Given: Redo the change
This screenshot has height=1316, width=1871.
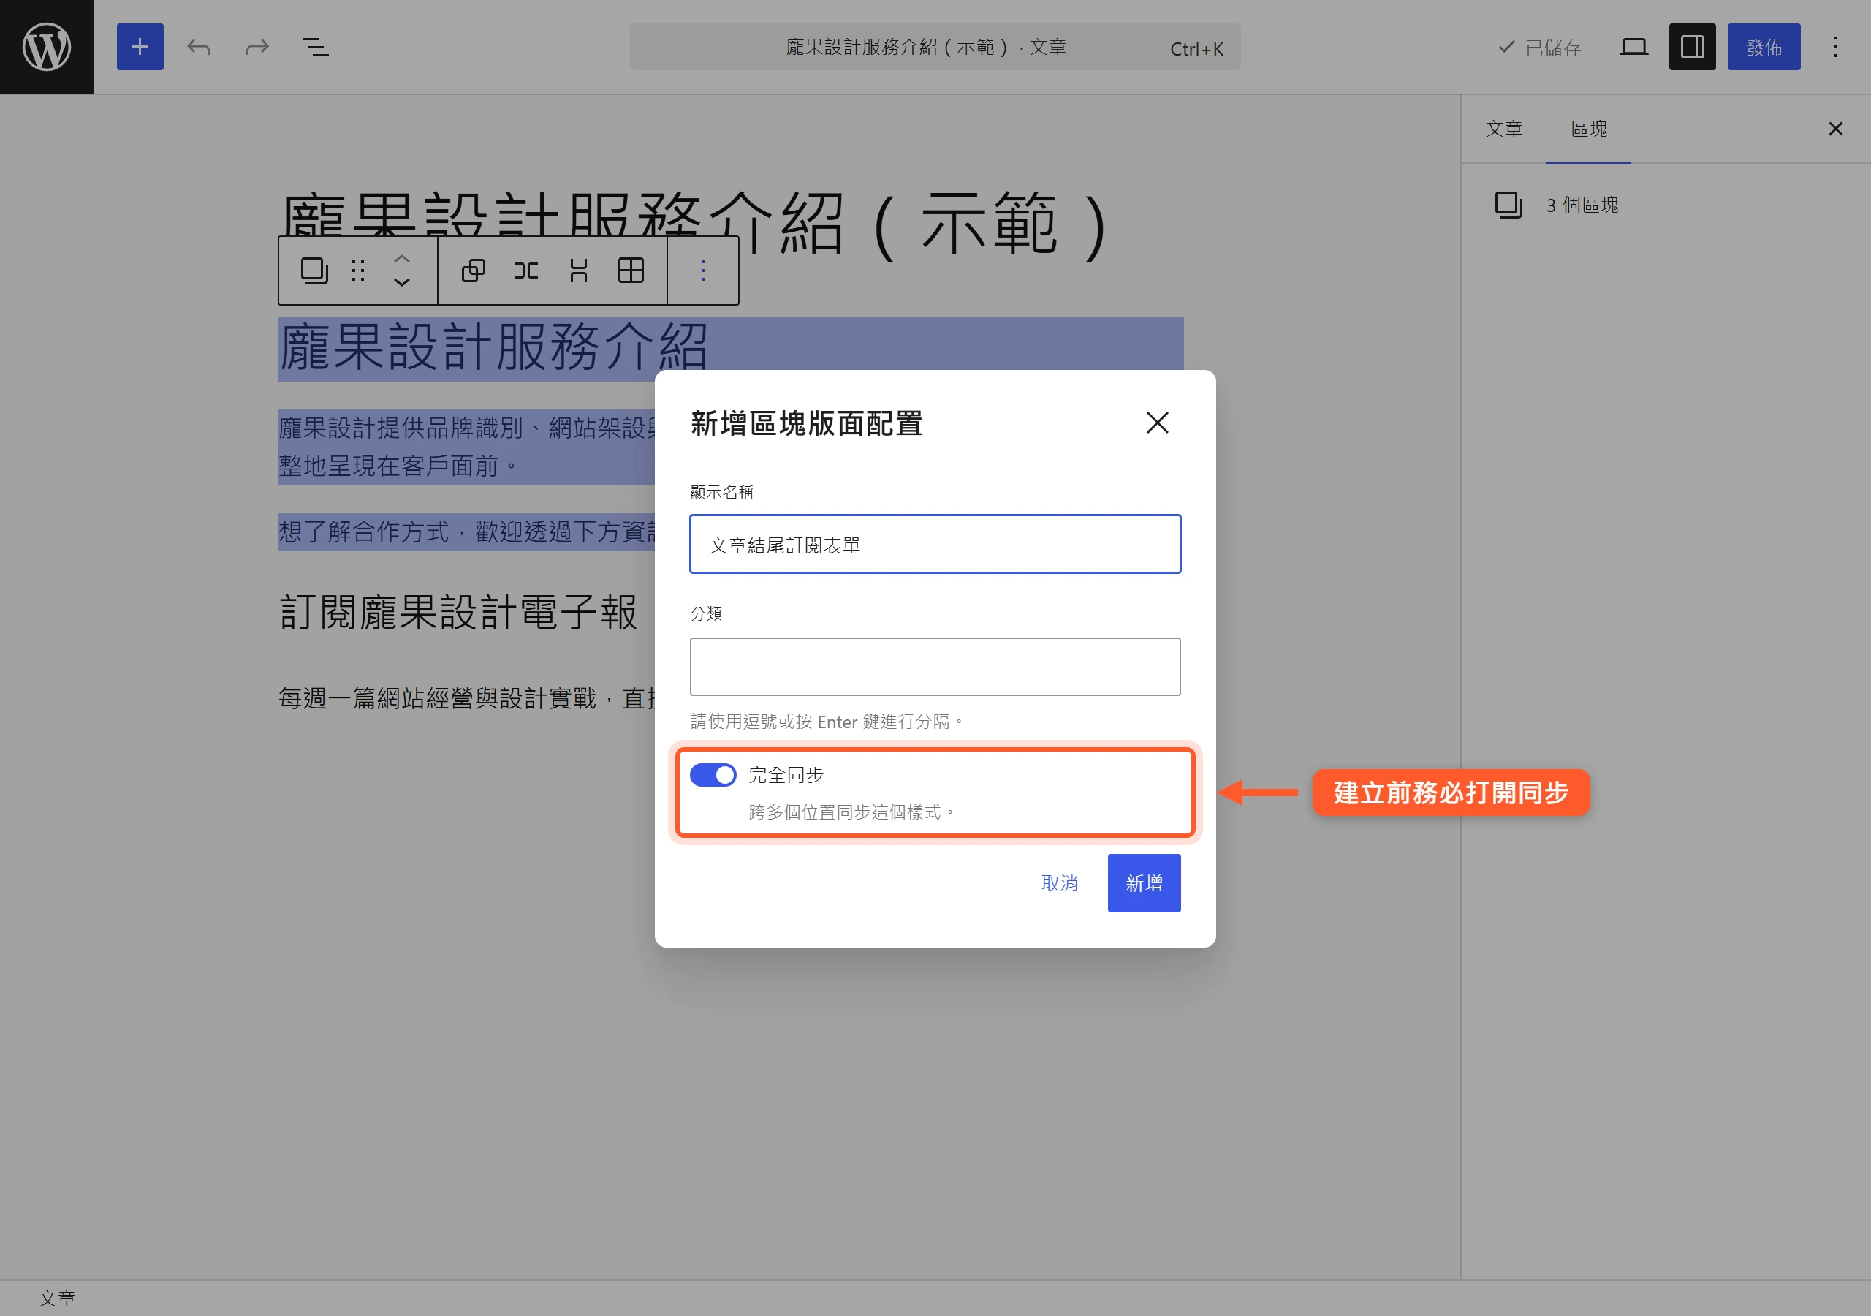Looking at the screenshot, I should (257, 48).
